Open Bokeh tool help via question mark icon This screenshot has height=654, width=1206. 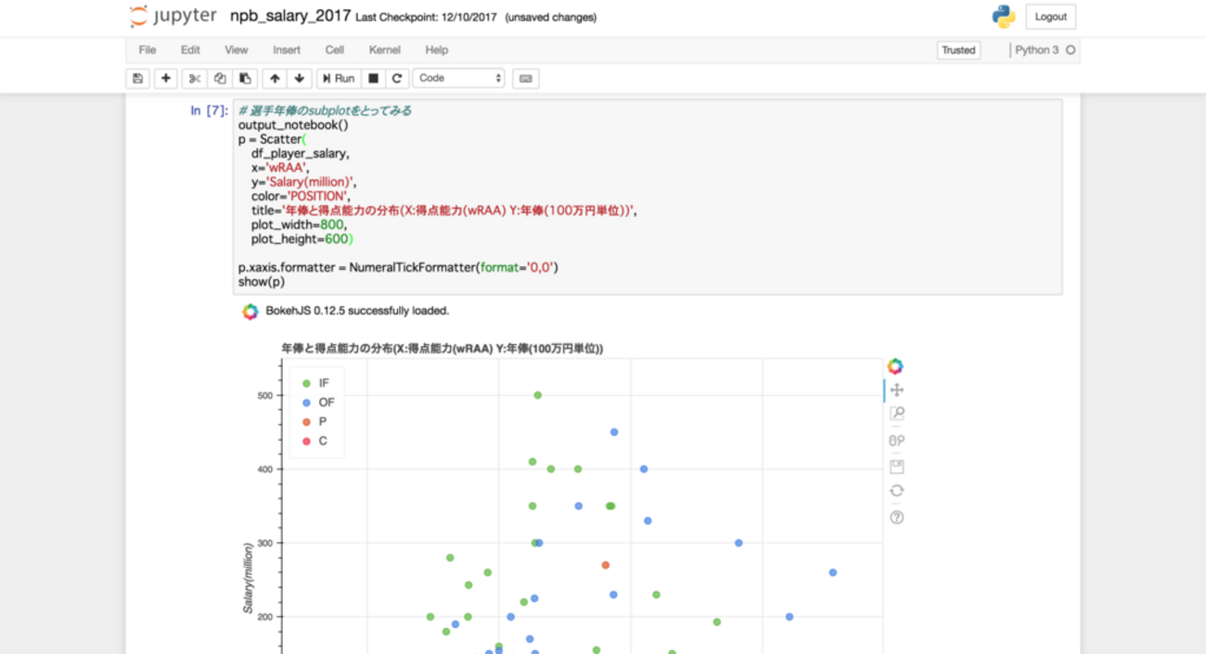[895, 517]
